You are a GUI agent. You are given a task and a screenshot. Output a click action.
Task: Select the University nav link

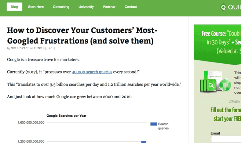click(86, 7)
